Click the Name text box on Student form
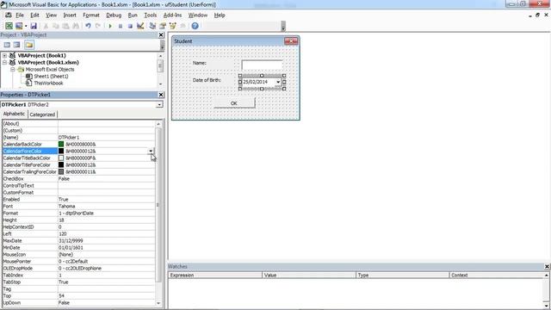Image resolution: width=551 pixels, height=310 pixels. (x=262, y=65)
